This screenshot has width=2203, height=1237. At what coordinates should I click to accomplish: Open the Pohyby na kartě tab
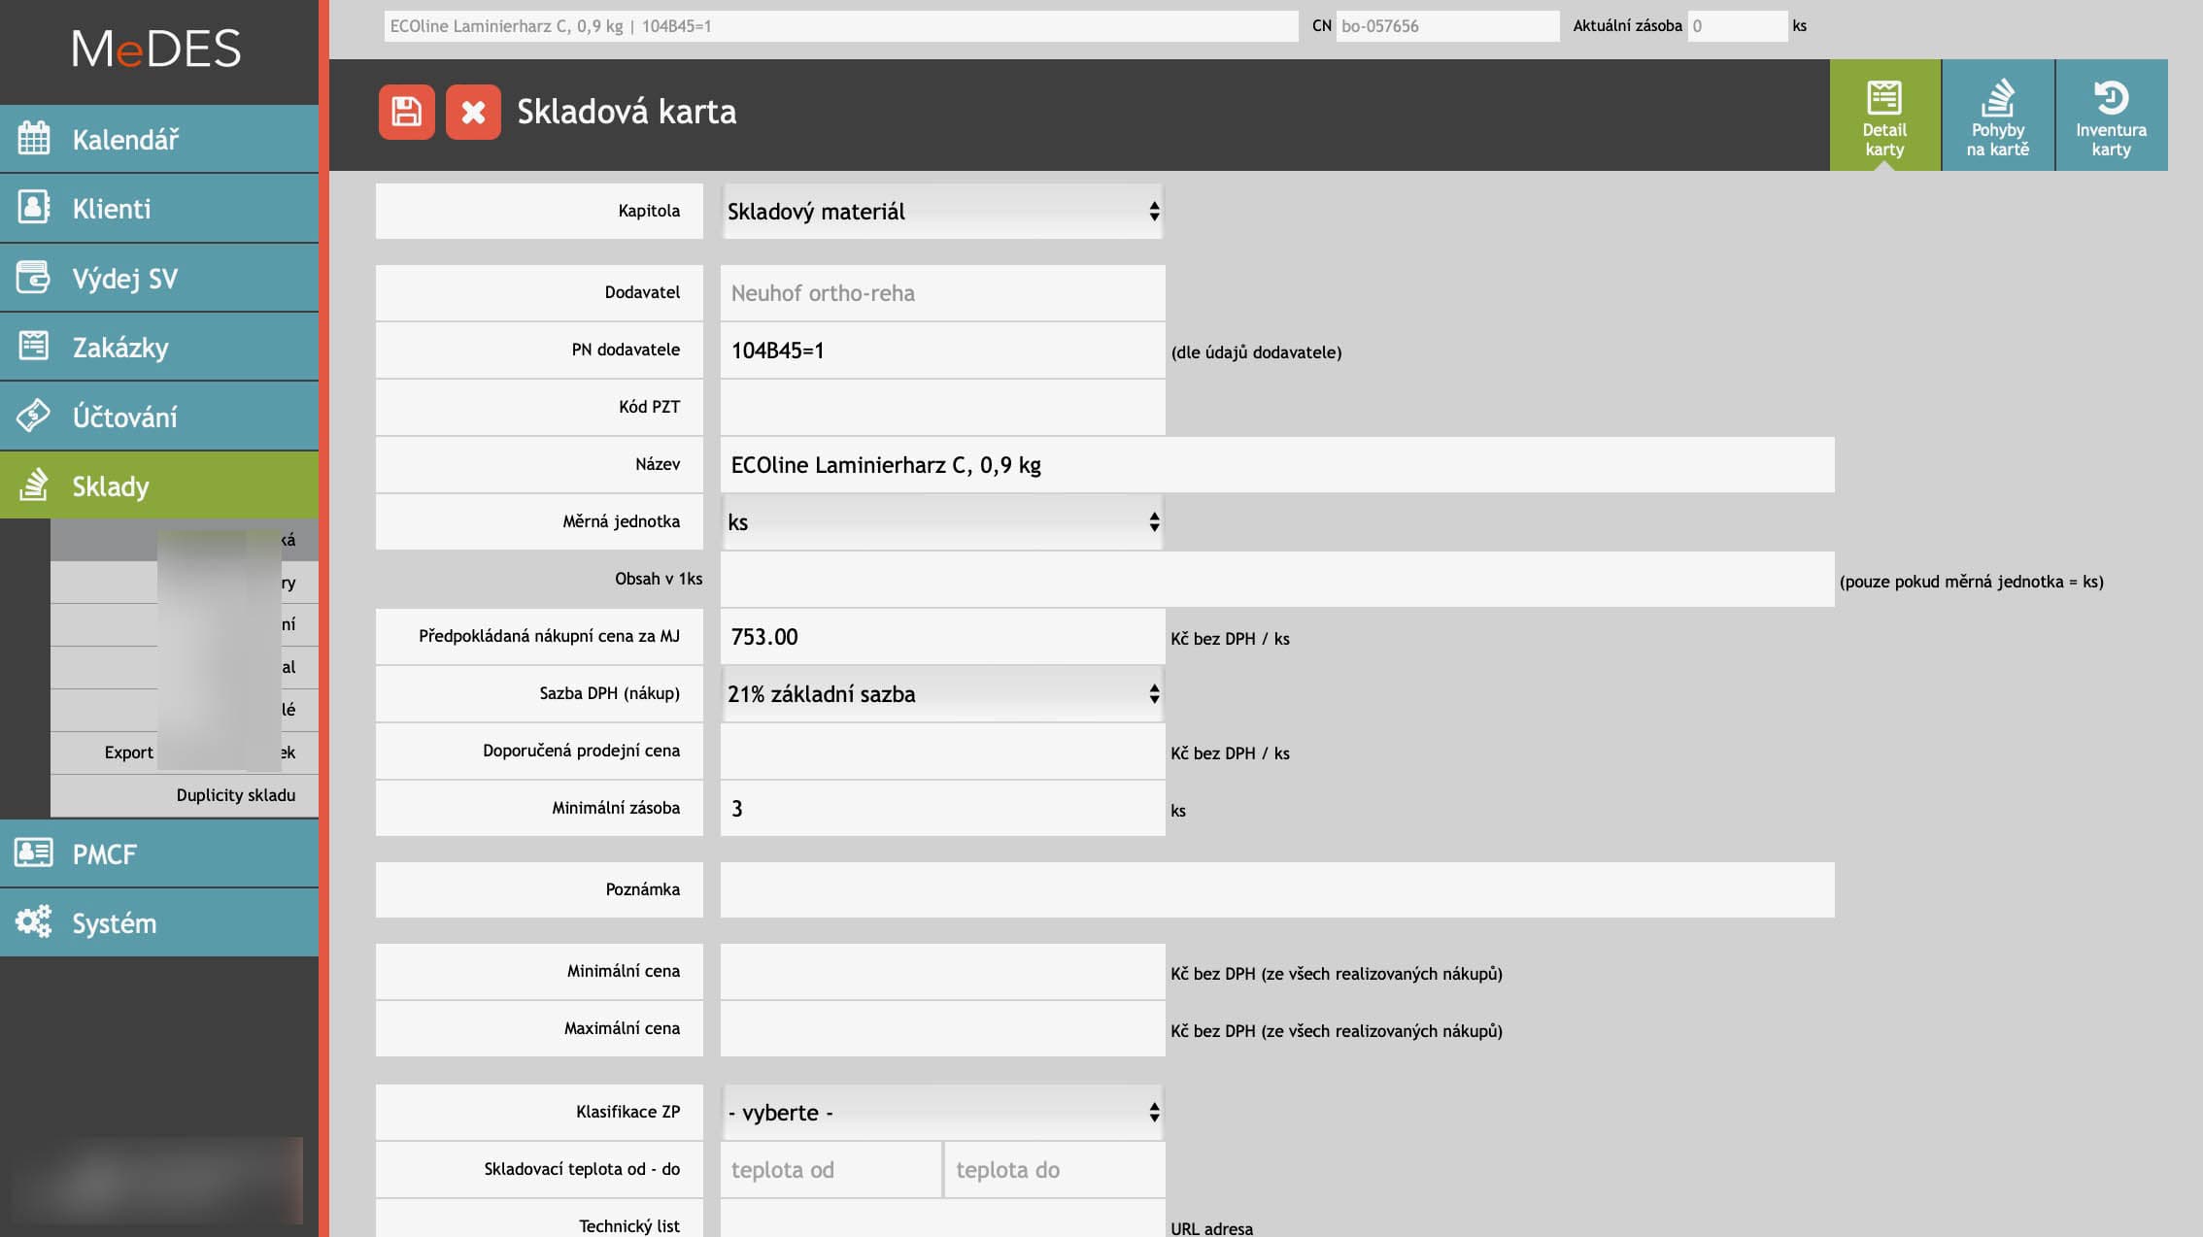click(1997, 116)
